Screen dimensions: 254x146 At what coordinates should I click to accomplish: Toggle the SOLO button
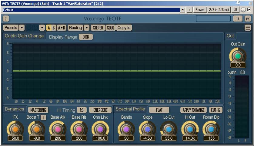pos(110,28)
